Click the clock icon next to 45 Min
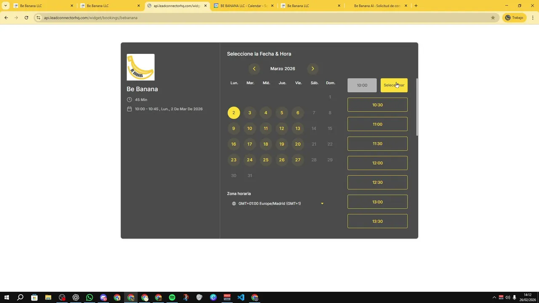Viewport: 539px width, 303px height. tap(129, 100)
